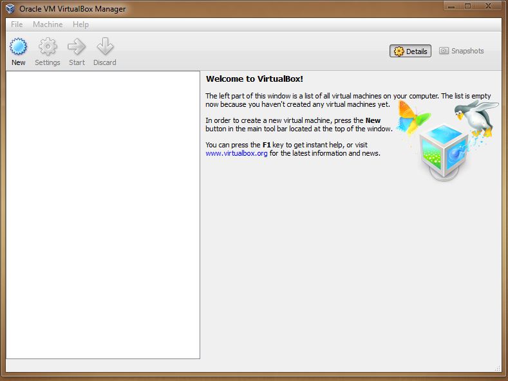Maximize the VirtualBox Manager window
Screen dimensions: 508x381
(x=468, y=6)
